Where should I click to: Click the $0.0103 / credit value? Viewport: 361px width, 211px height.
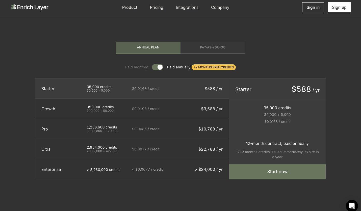[x=146, y=109]
